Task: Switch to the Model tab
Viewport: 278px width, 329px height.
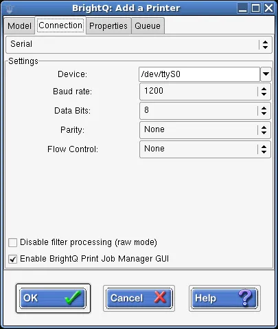Action: pos(19,25)
